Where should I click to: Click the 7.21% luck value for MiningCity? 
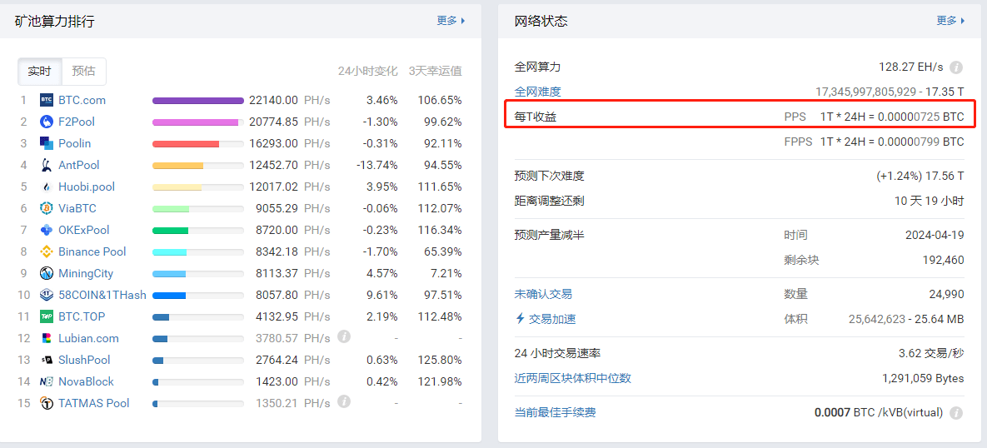446,273
